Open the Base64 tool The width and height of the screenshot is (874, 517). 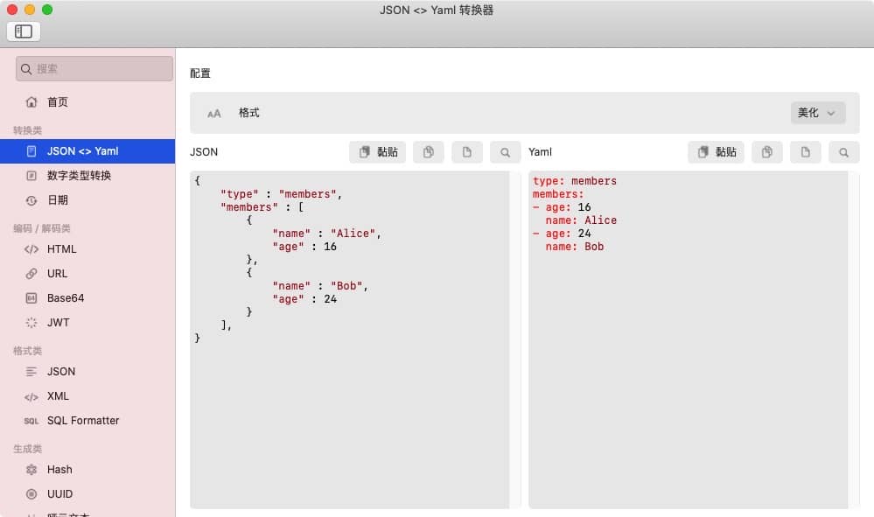pos(87,298)
